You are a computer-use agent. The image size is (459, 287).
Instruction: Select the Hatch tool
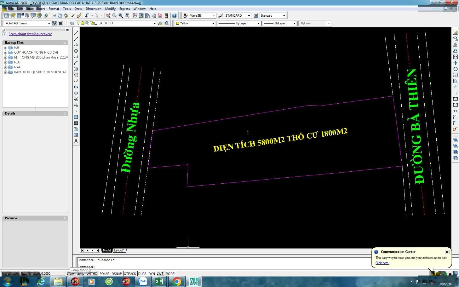pyautogui.click(x=76, y=117)
